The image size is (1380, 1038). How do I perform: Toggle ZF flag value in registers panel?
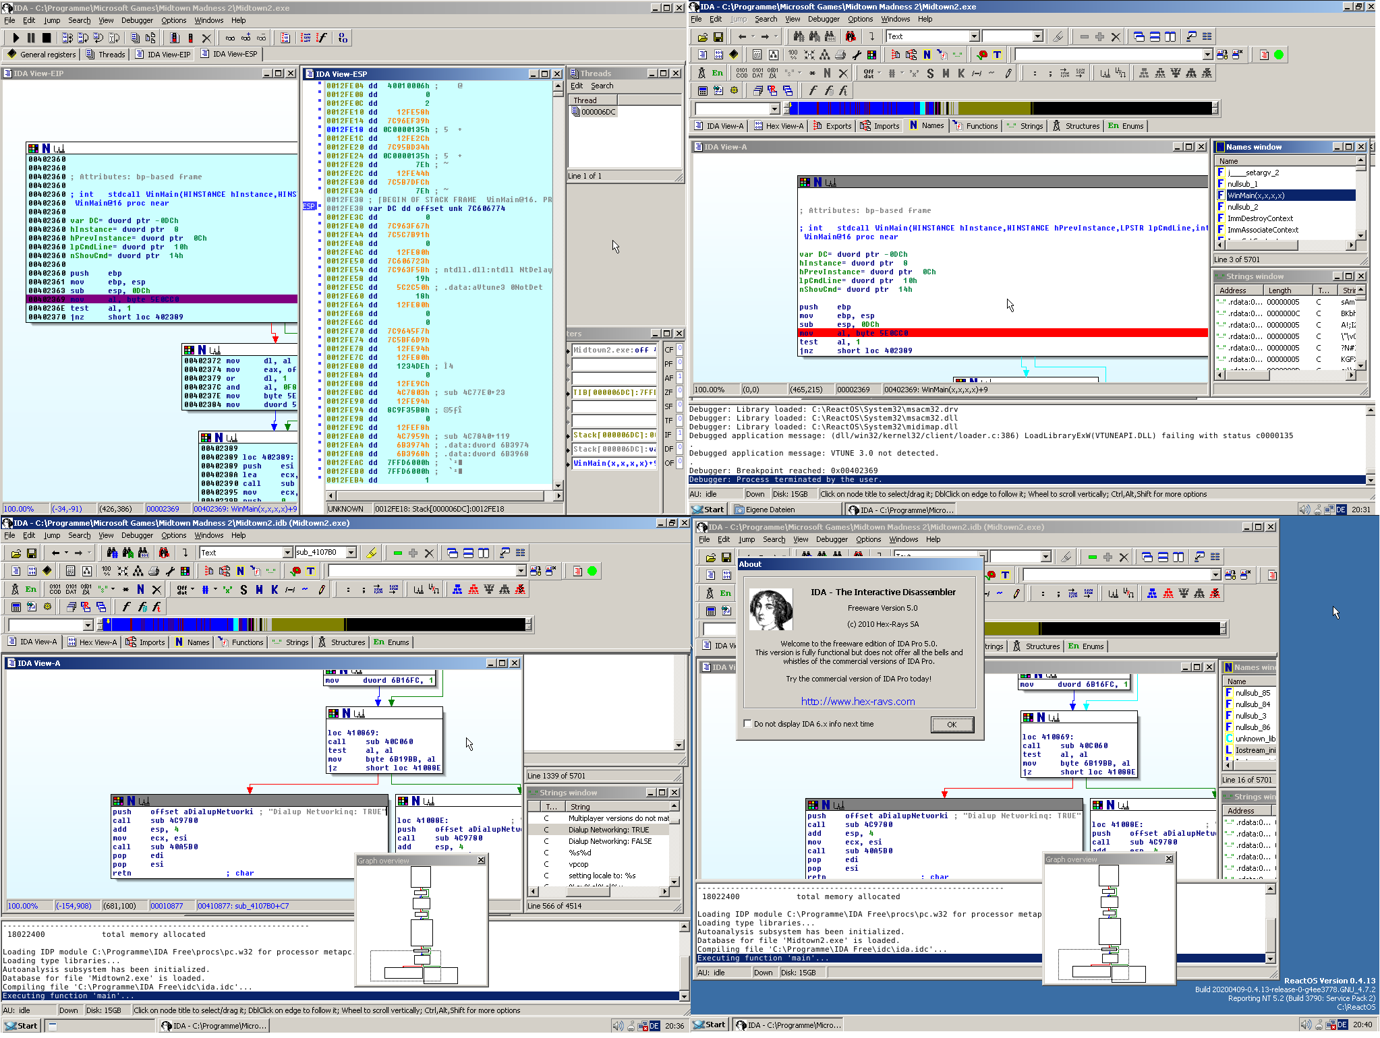point(680,391)
